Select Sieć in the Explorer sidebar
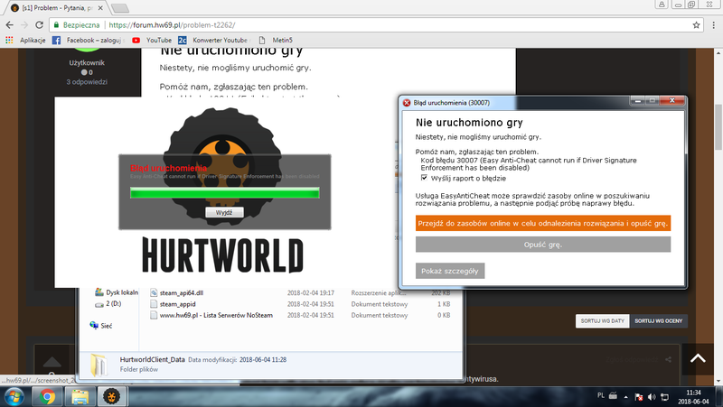Viewport: 723px width, 407px height. click(x=101, y=326)
